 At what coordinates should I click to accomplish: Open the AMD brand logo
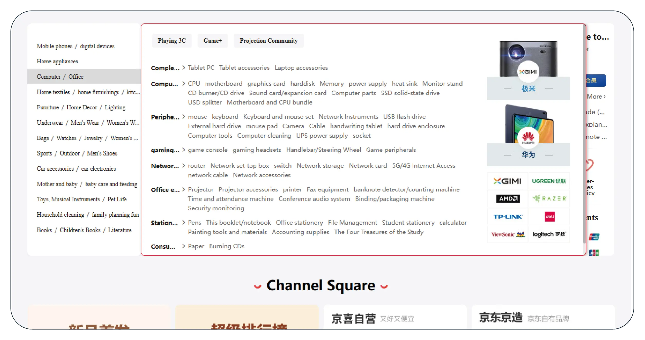click(508, 198)
